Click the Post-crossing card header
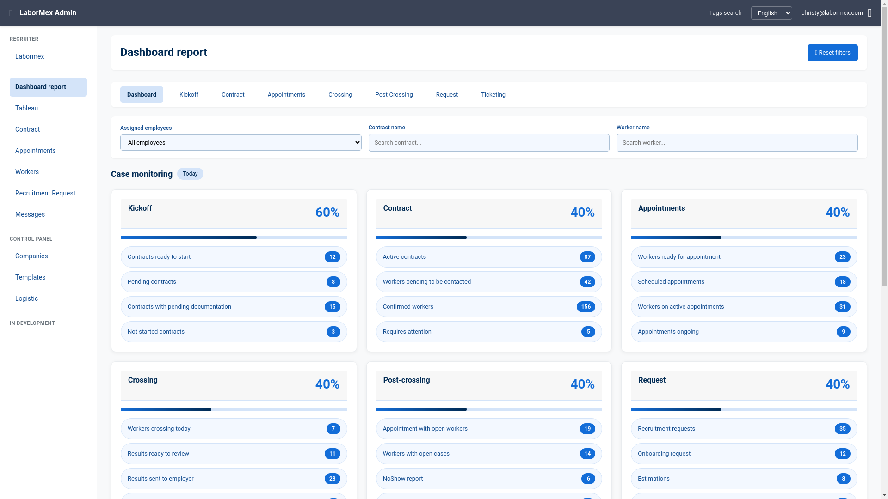This screenshot has width=888, height=499. (489, 386)
